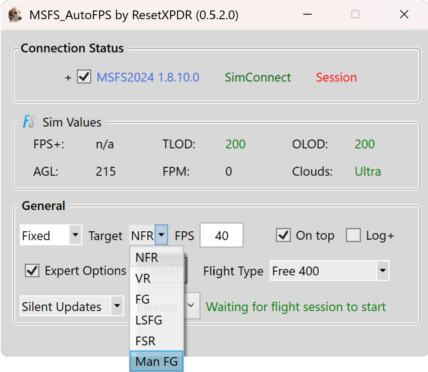Click the FPM value 0
The image size is (428, 372).
(x=229, y=172)
